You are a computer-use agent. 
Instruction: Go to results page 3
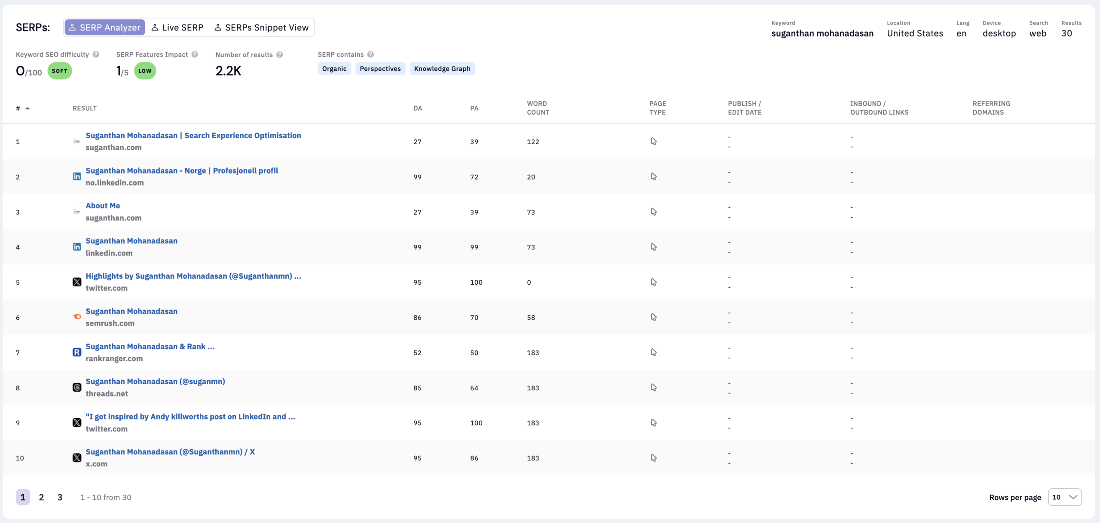60,497
